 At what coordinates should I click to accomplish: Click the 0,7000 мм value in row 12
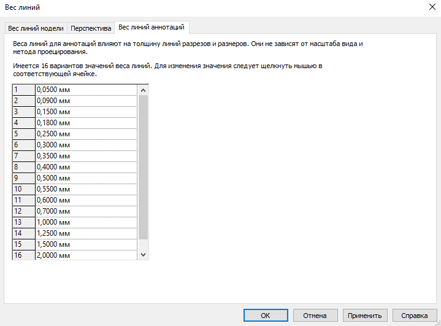point(86,211)
